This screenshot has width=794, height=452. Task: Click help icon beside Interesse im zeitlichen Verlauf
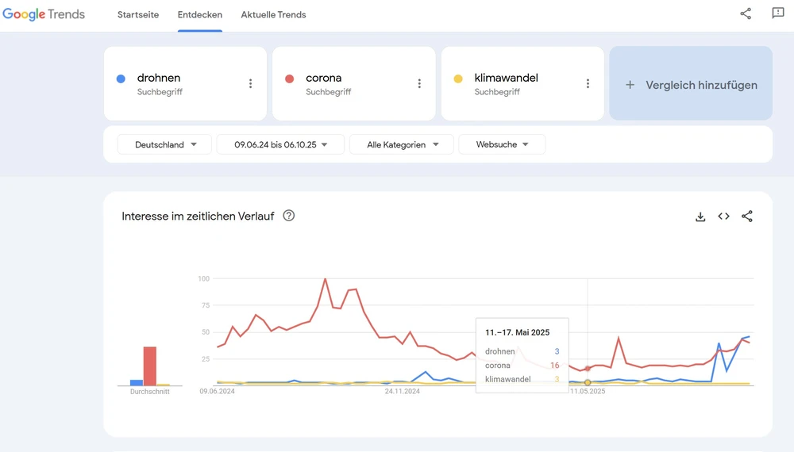point(289,216)
